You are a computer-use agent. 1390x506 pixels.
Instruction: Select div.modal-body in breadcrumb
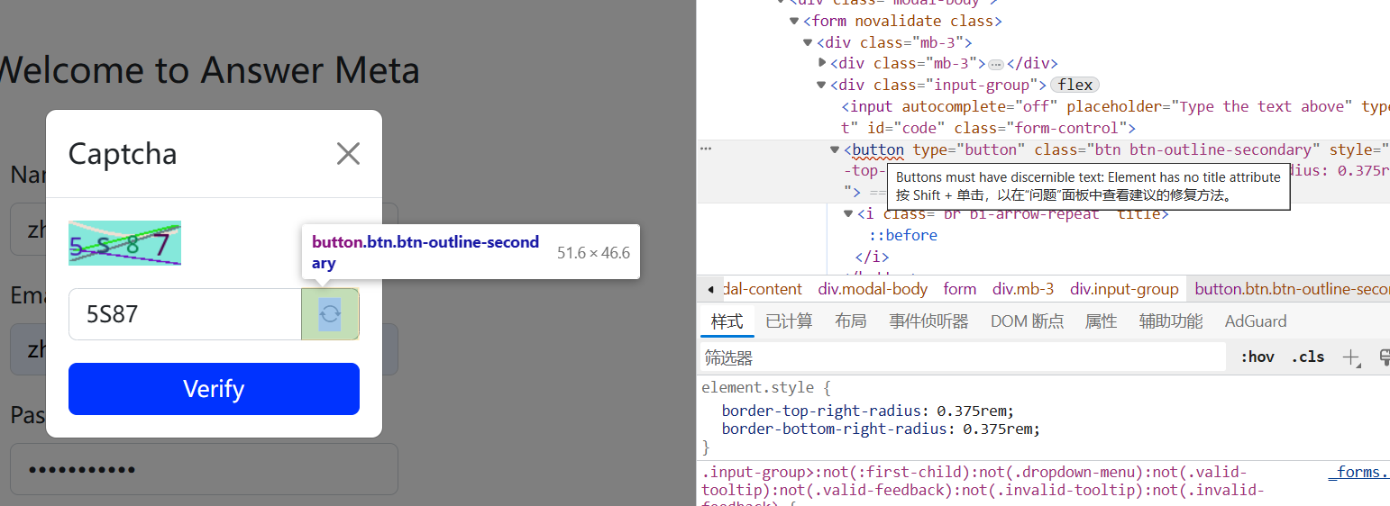pos(873,289)
